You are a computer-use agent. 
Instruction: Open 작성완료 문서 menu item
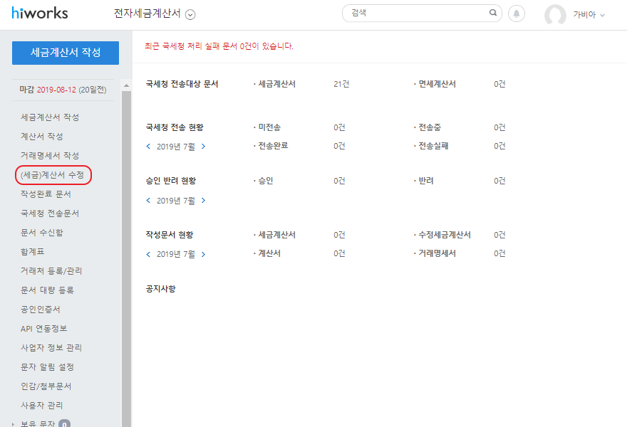coord(46,194)
